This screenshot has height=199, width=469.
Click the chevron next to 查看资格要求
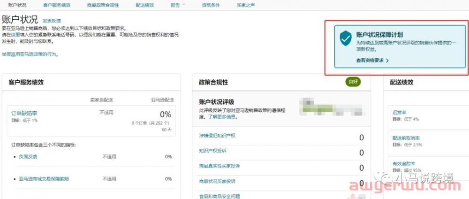[387, 61]
